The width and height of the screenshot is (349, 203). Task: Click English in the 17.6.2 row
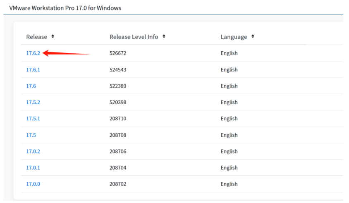229,53
